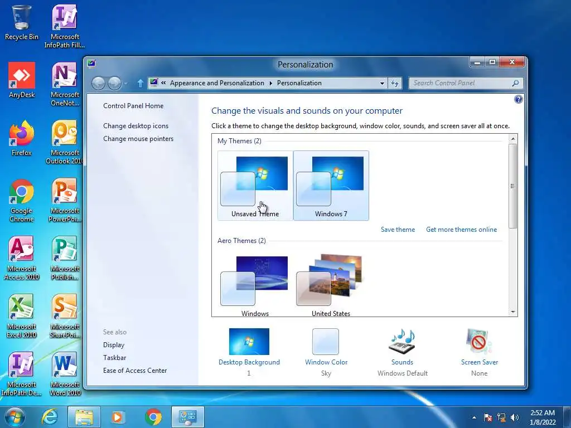Screen dimensions: 571x428
Task: Select Control Panel taskbar button
Action: (187, 417)
